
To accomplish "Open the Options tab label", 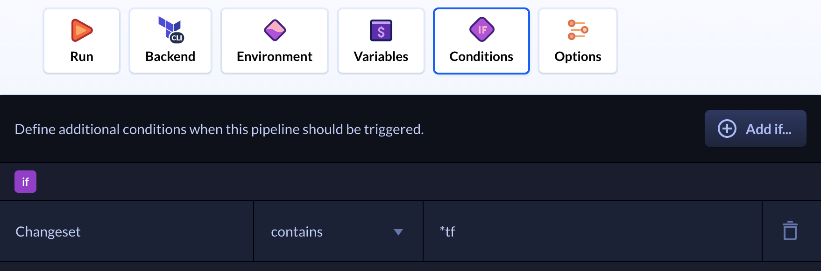I will [578, 56].
